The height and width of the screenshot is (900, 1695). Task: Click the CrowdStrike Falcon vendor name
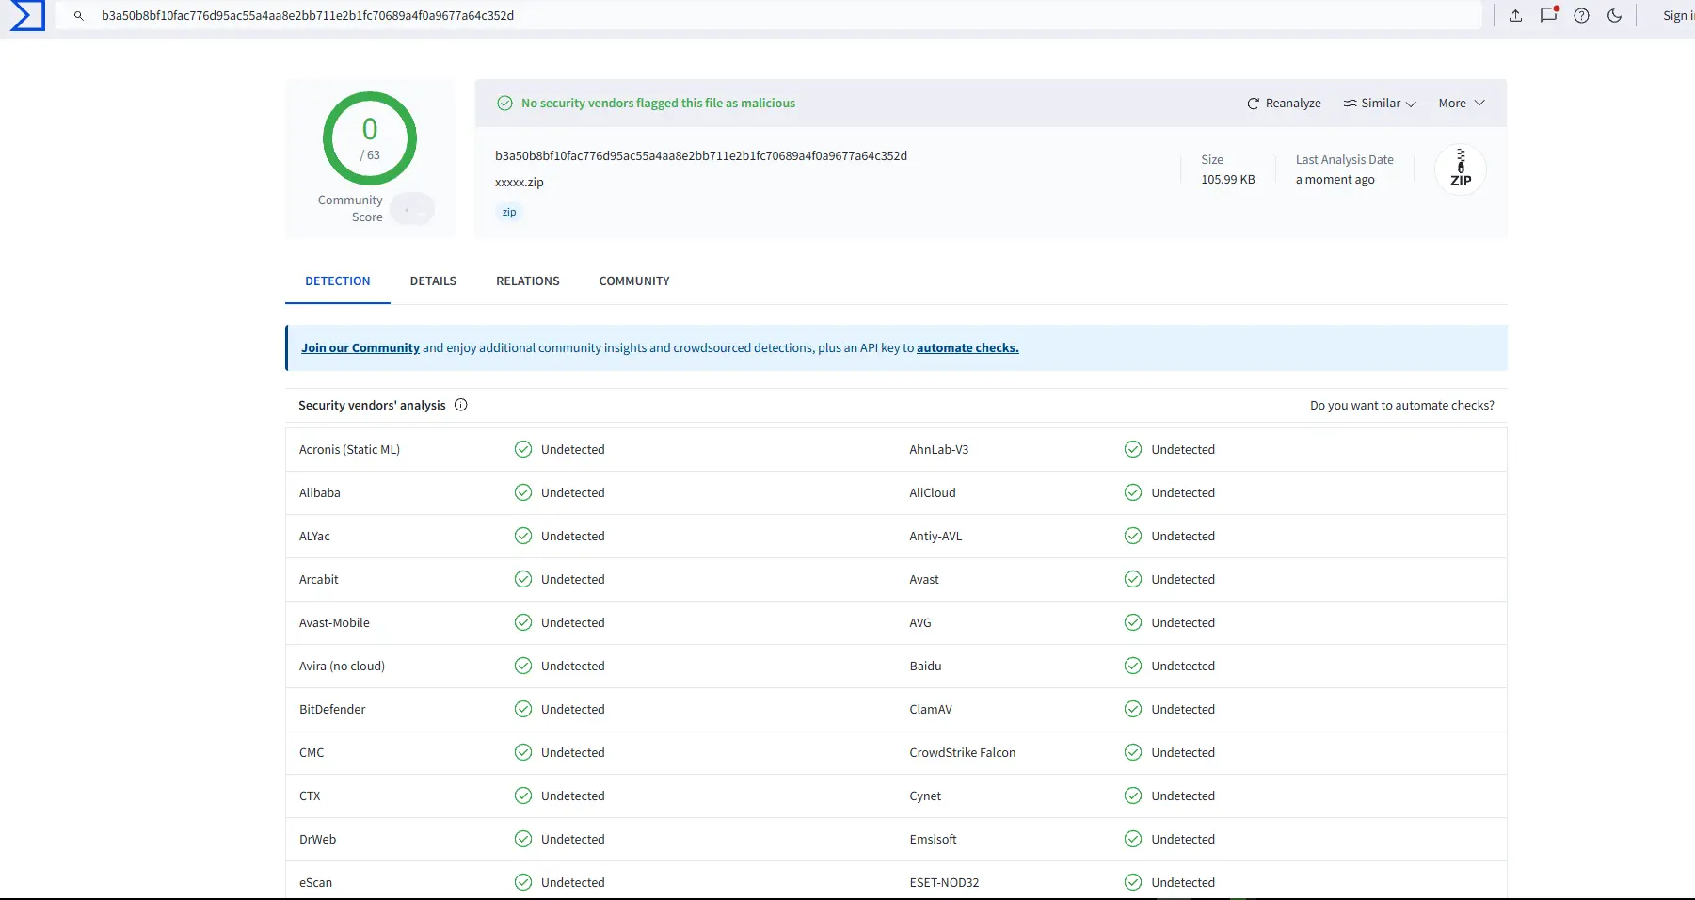coord(963,753)
